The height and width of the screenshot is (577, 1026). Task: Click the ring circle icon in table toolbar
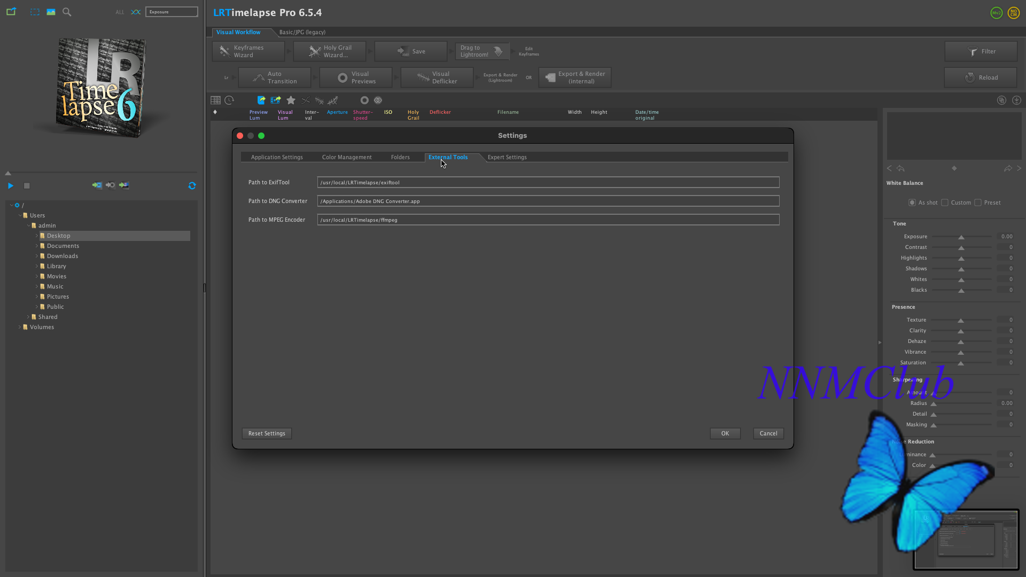(364, 100)
